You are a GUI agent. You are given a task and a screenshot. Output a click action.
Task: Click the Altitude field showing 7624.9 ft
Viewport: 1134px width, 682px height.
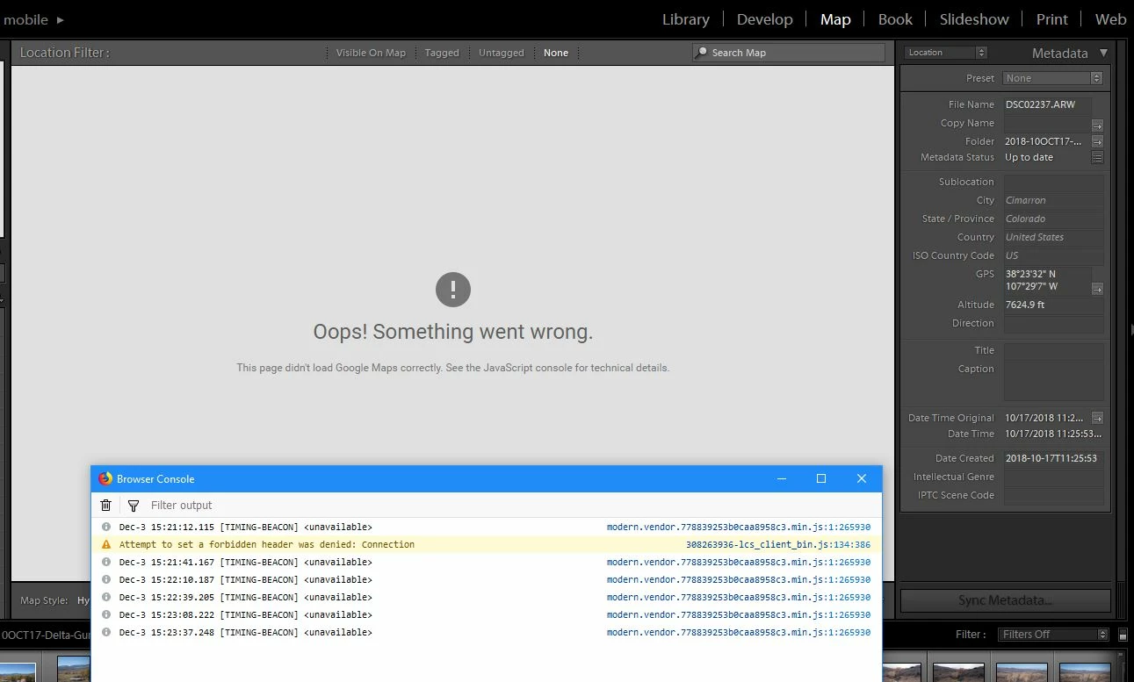[x=1053, y=305]
